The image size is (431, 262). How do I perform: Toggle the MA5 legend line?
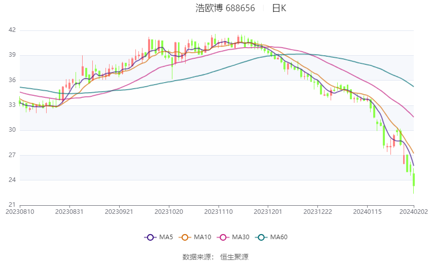(x=159, y=237)
